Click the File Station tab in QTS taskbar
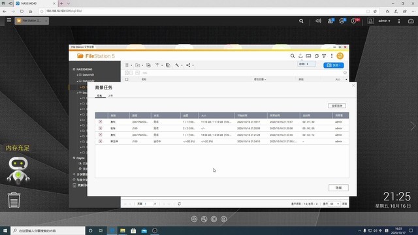 click(x=32, y=21)
